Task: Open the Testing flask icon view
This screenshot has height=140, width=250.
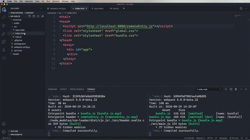Action: pos(4,50)
